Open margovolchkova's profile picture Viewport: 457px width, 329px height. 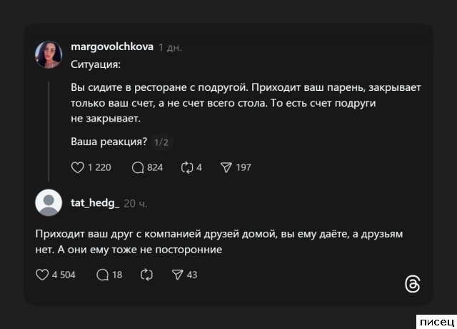(48, 54)
